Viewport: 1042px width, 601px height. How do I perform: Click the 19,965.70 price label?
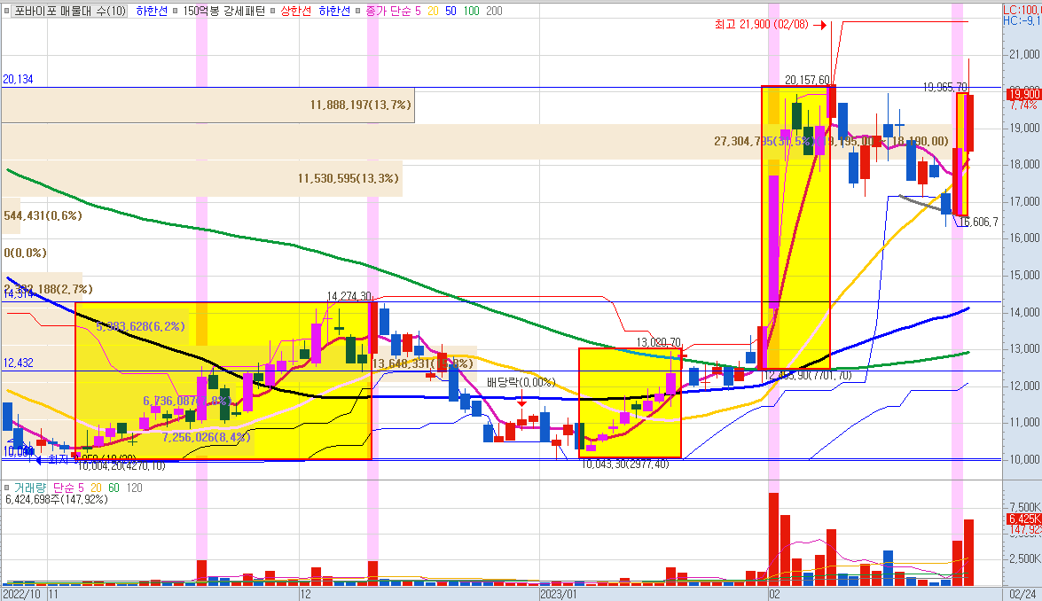coord(945,87)
